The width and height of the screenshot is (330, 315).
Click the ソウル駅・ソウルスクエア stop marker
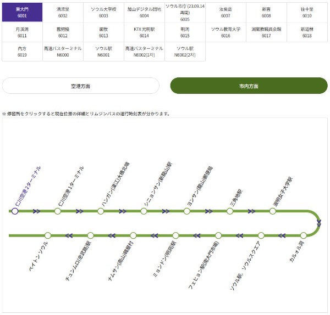261,235
